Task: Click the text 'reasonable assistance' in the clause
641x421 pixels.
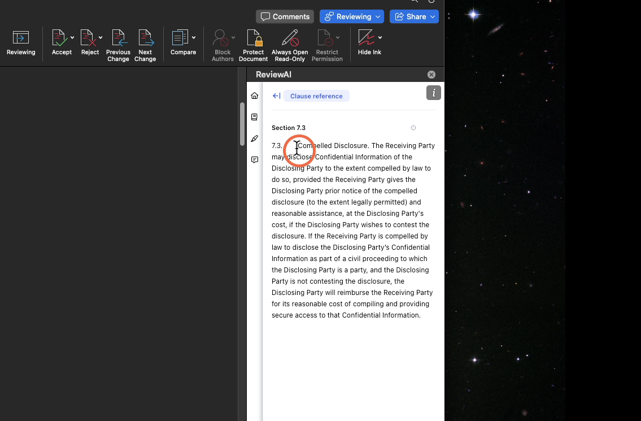Action: click(307, 214)
